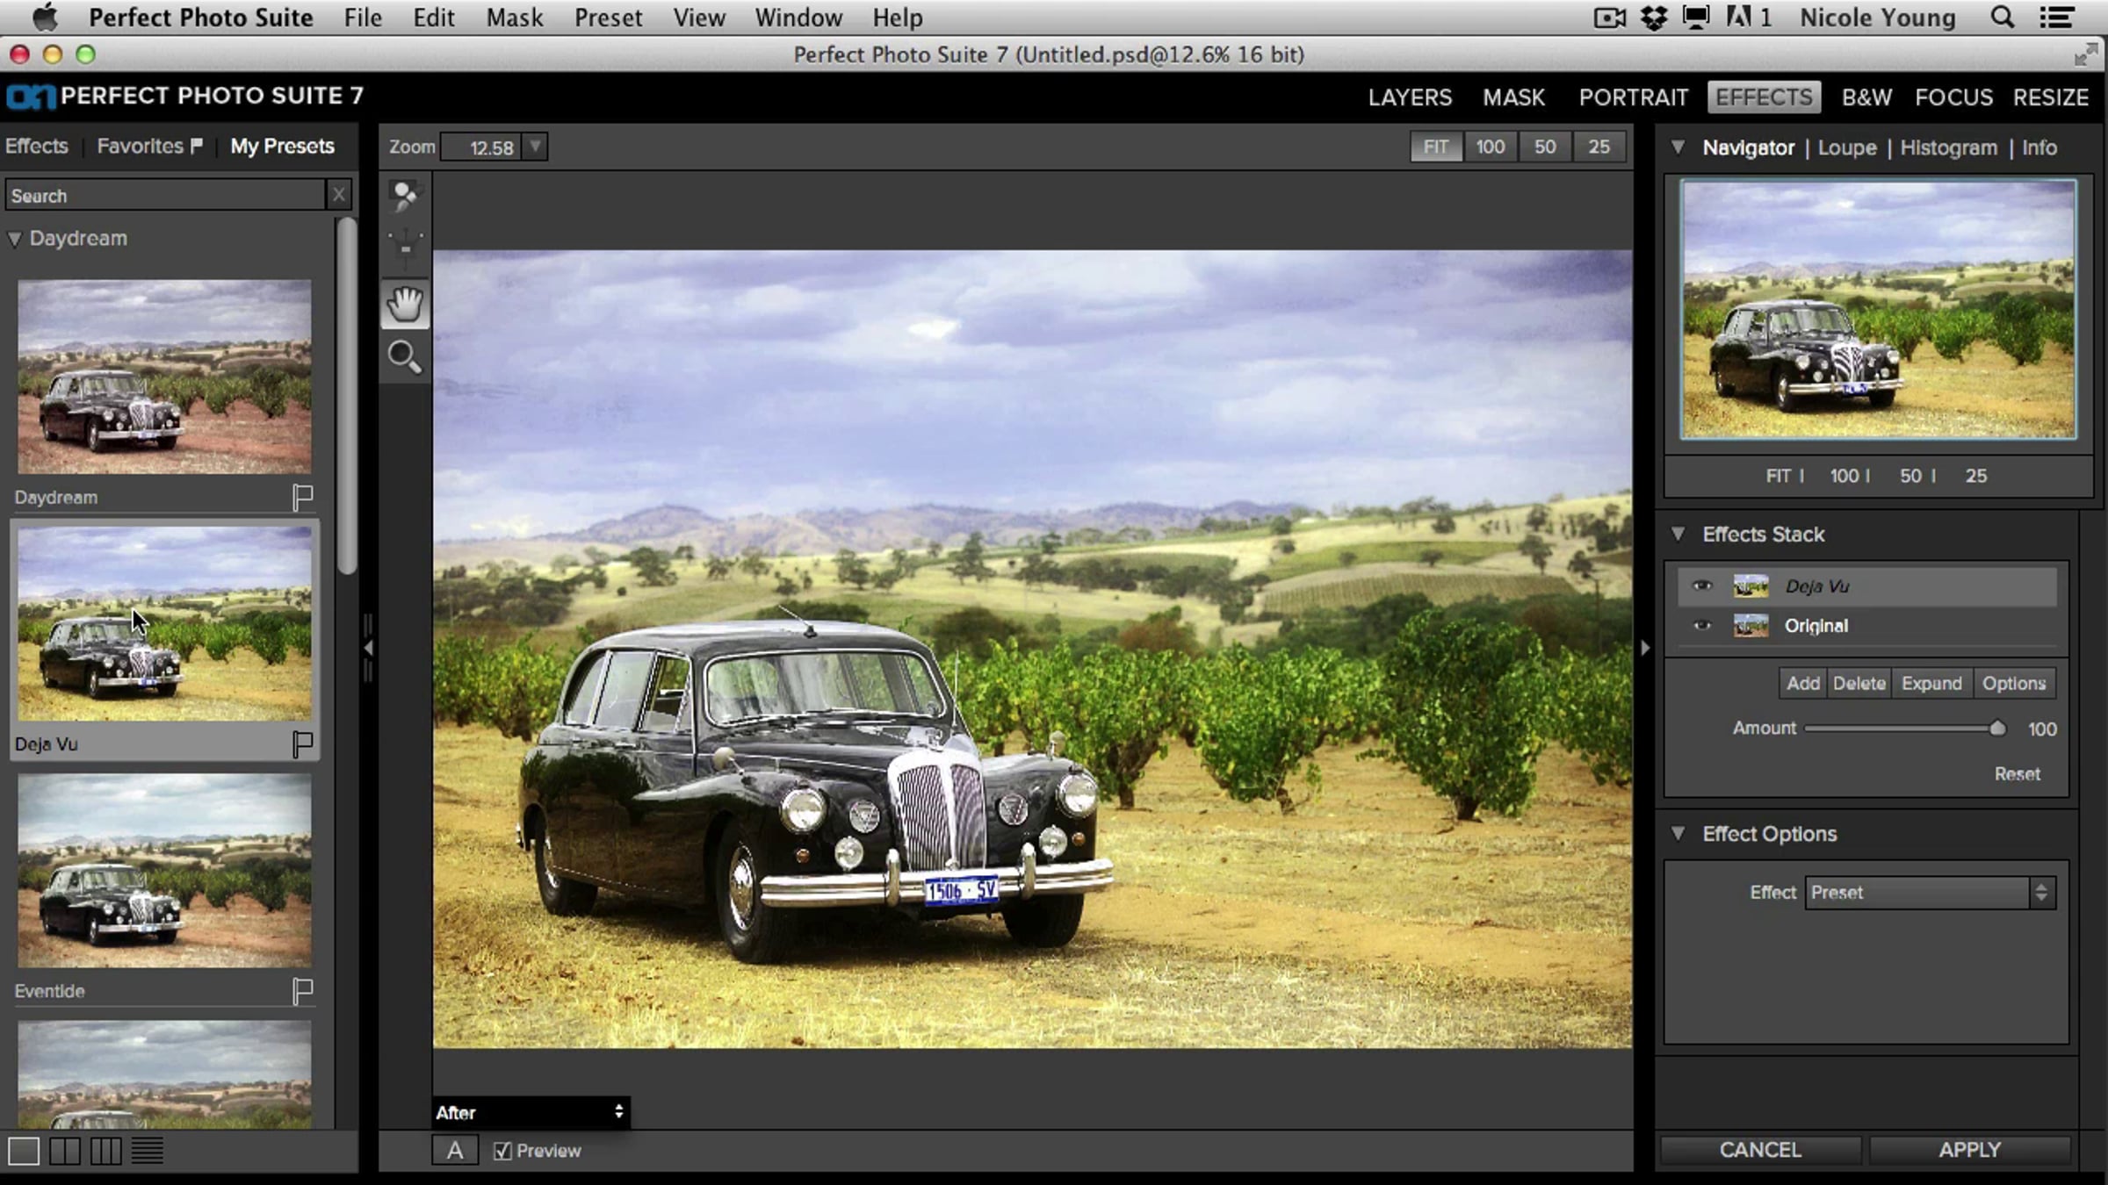Select the Daydream preset thumbnail
2108x1185 pixels.
(164, 377)
